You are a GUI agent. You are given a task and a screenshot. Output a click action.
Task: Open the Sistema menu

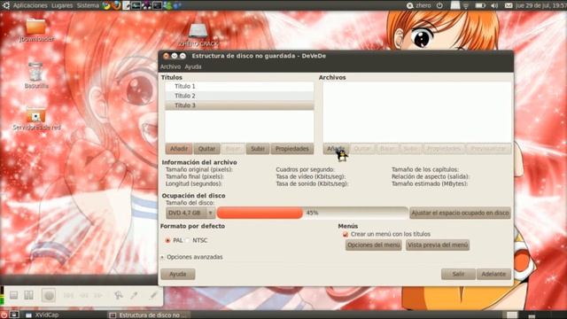tap(88, 5)
